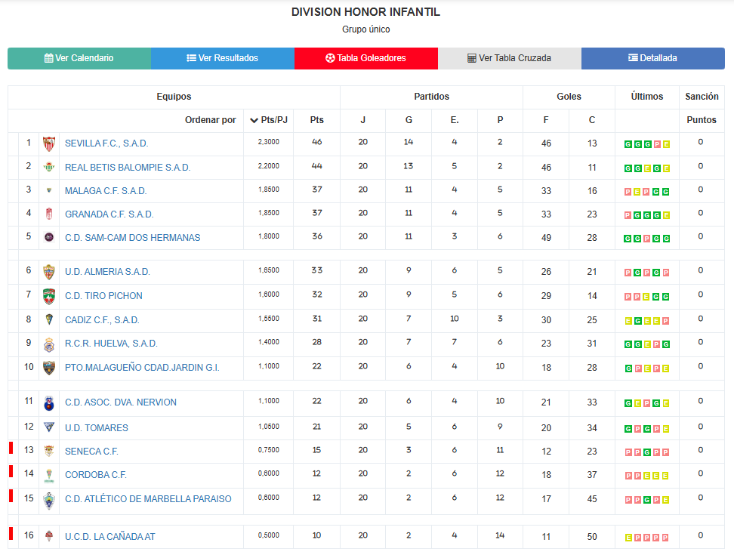
Task: Open GRANADA C.F. S.A.D. team link
Action: 109,214
